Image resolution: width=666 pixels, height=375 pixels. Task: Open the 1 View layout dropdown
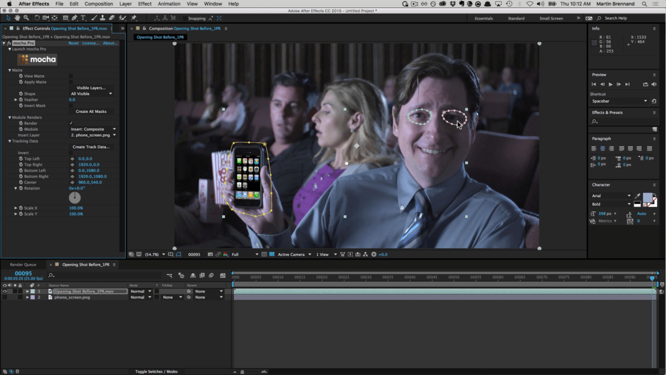[x=327, y=254]
